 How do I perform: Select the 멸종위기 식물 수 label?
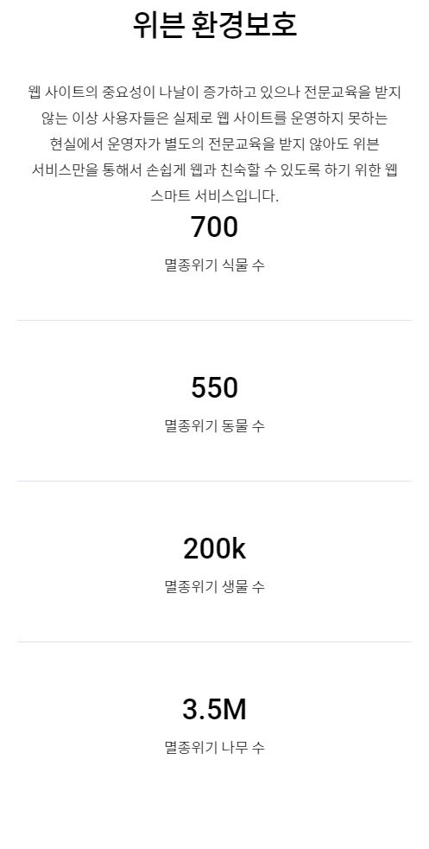[214, 265]
